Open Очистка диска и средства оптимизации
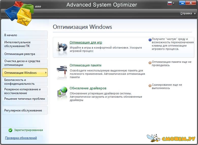 (25, 63)
